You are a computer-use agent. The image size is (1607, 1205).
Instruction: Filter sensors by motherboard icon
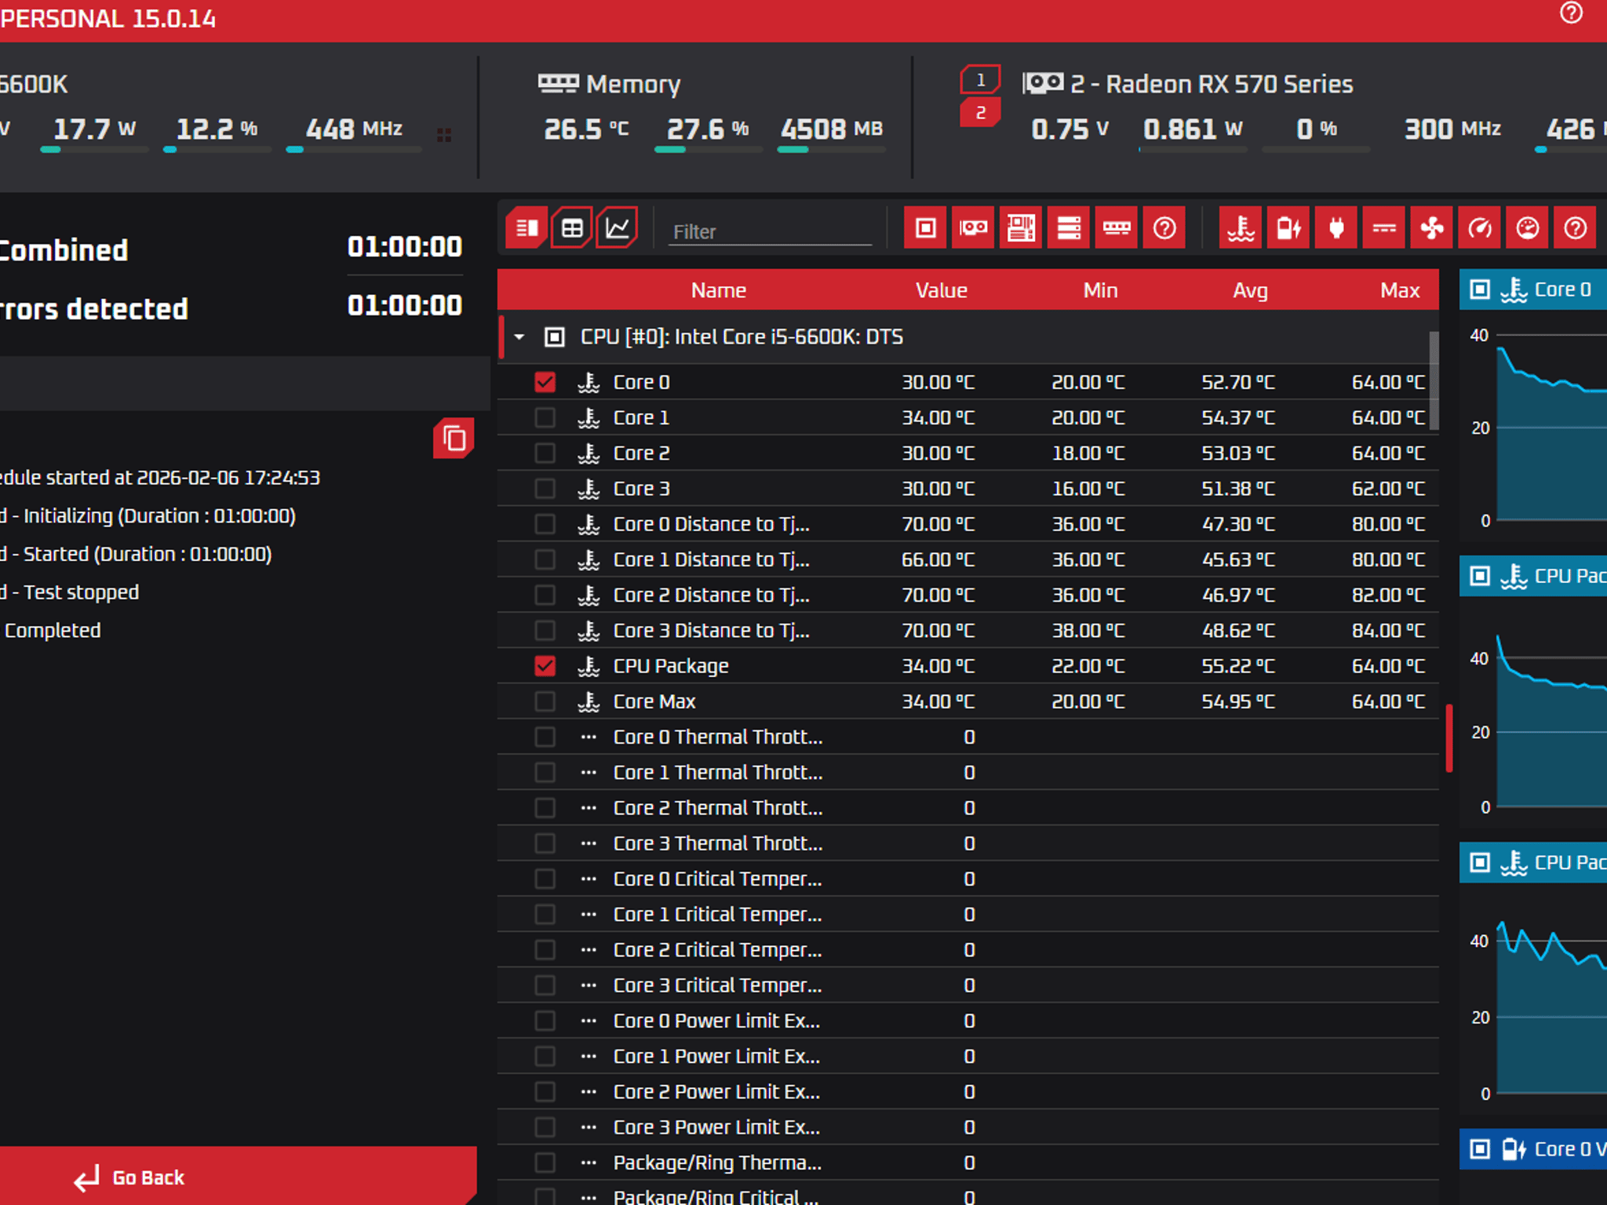click(x=1021, y=228)
